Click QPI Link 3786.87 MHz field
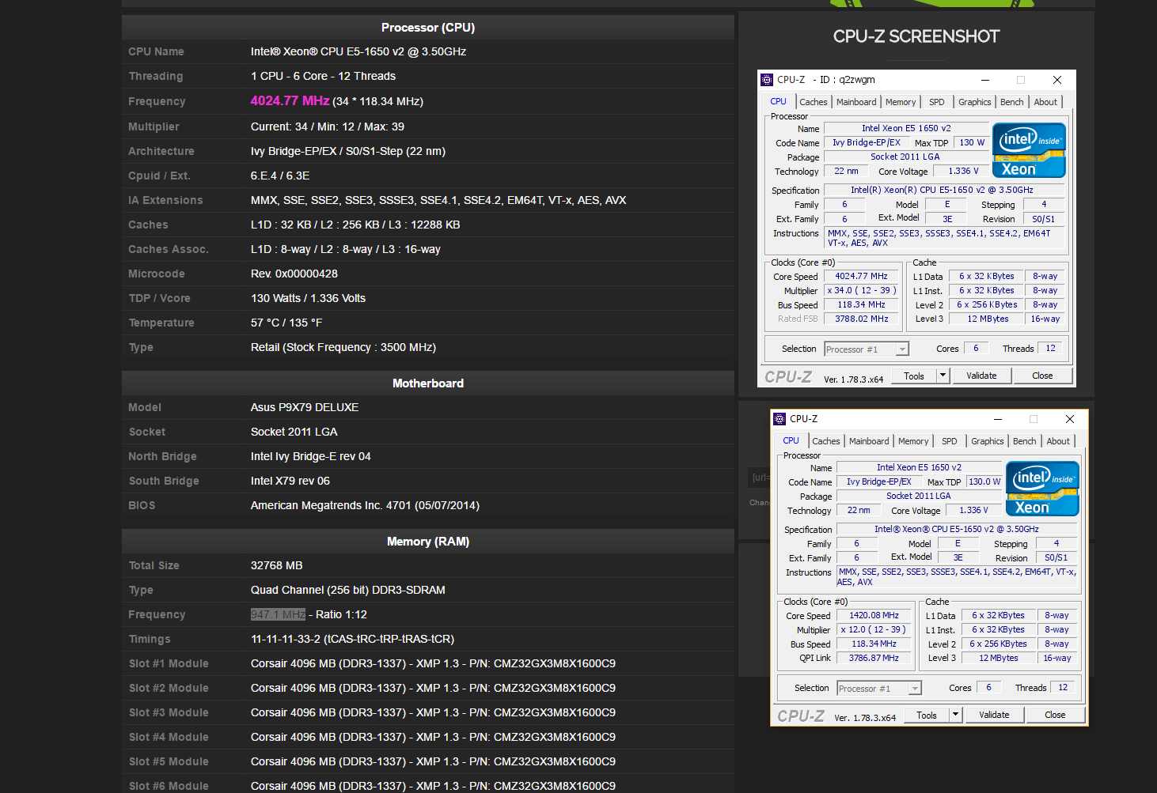The image size is (1157, 793). coord(874,658)
